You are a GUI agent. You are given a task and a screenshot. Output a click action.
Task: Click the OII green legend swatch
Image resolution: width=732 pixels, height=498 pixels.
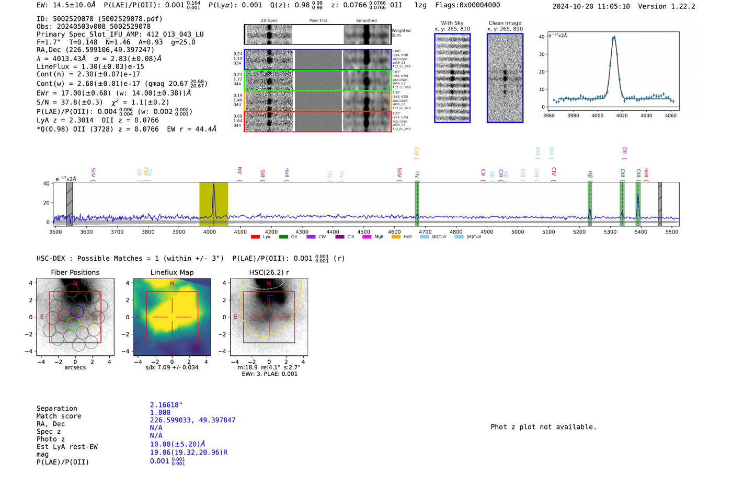[283, 237]
